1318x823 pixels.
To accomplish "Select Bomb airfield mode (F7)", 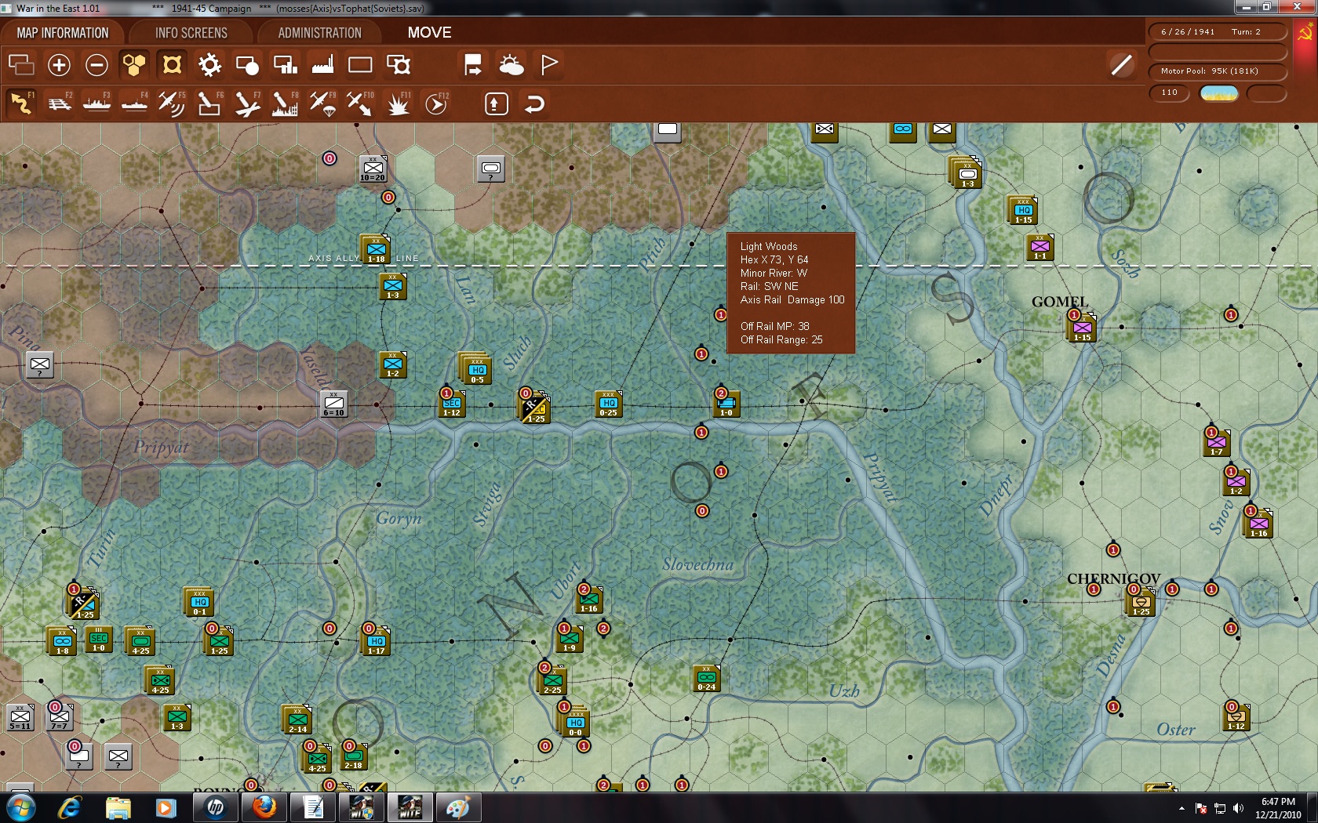I will tap(247, 103).
